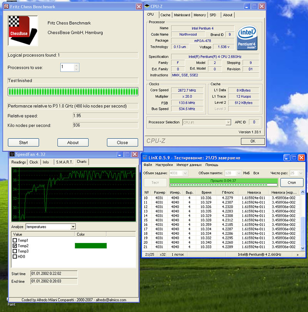308x312 pixels.
Task: Click the LinX title bar checkmark icon
Action: [145, 158]
